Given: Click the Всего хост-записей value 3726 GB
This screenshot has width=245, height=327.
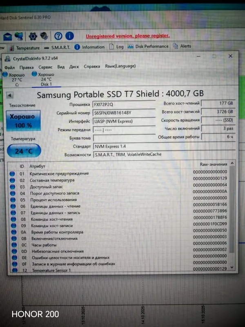Looking at the screenshot, I should click(218, 112).
